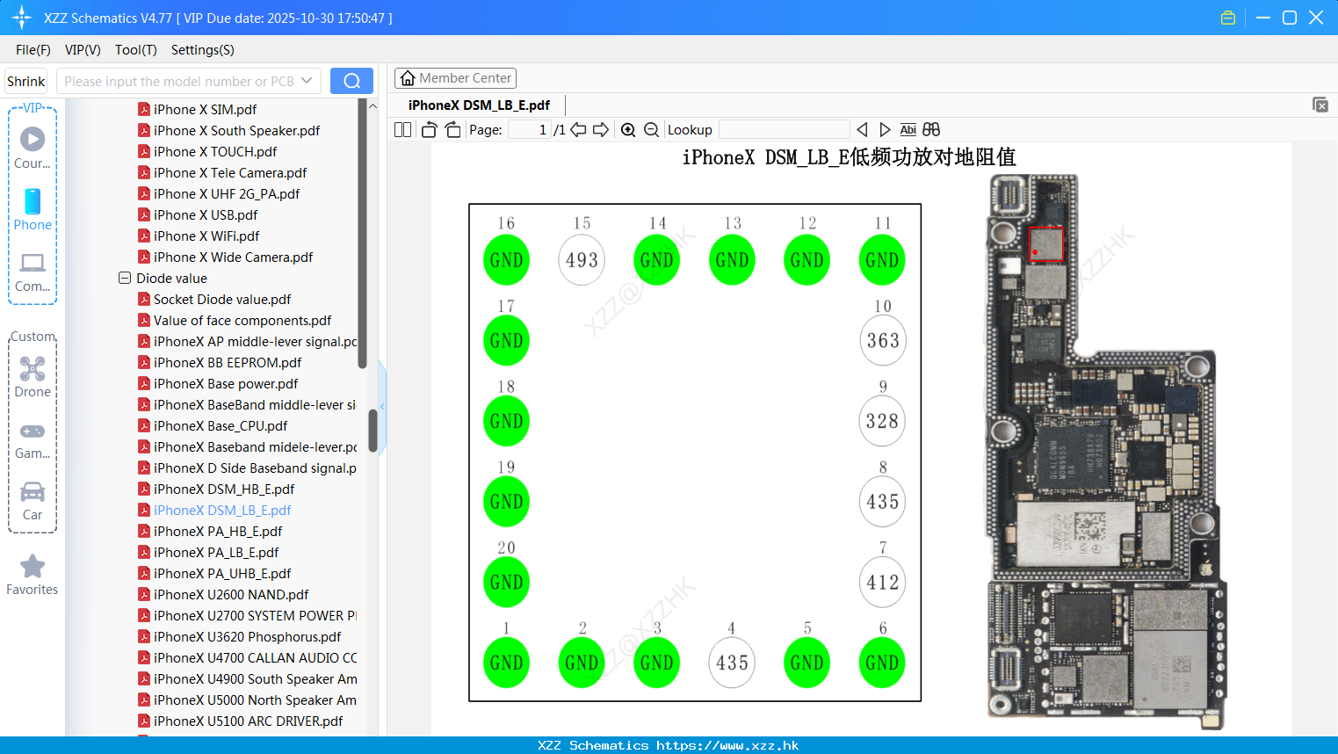The height and width of the screenshot is (754, 1338).
Task: Open the Drone category
Action: pyautogui.click(x=33, y=377)
